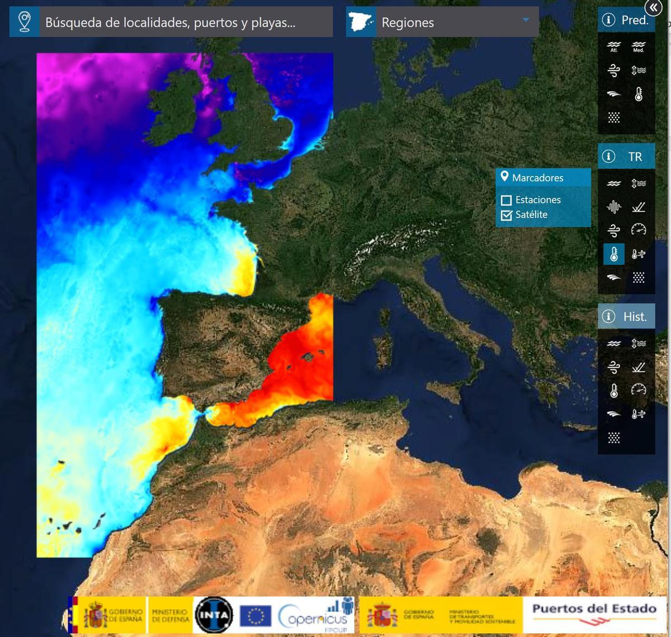Viewport: 671px width, 637px height.
Task: Select the wave agitation icon in TR panel
Action: [x=613, y=206]
